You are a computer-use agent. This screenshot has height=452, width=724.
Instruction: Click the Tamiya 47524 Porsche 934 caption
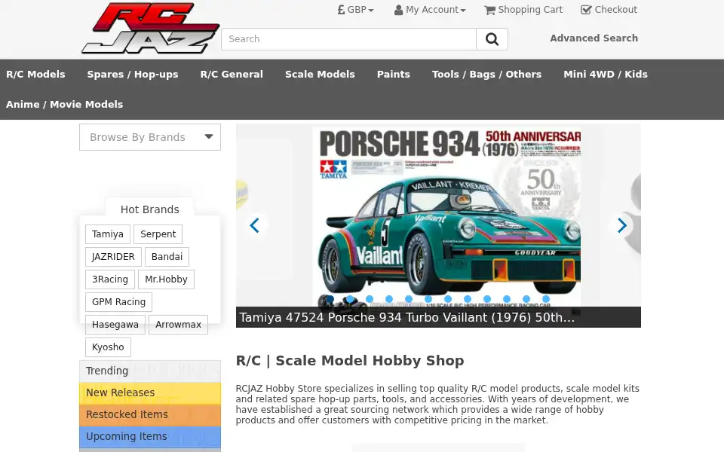pyautogui.click(x=406, y=317)
